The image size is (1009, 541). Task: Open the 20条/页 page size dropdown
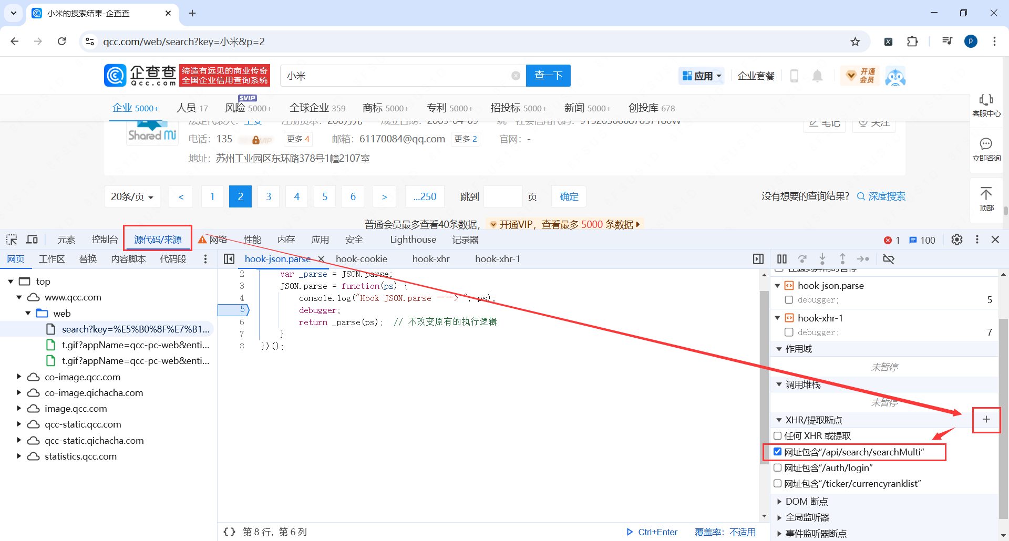[x=132, y=196]
